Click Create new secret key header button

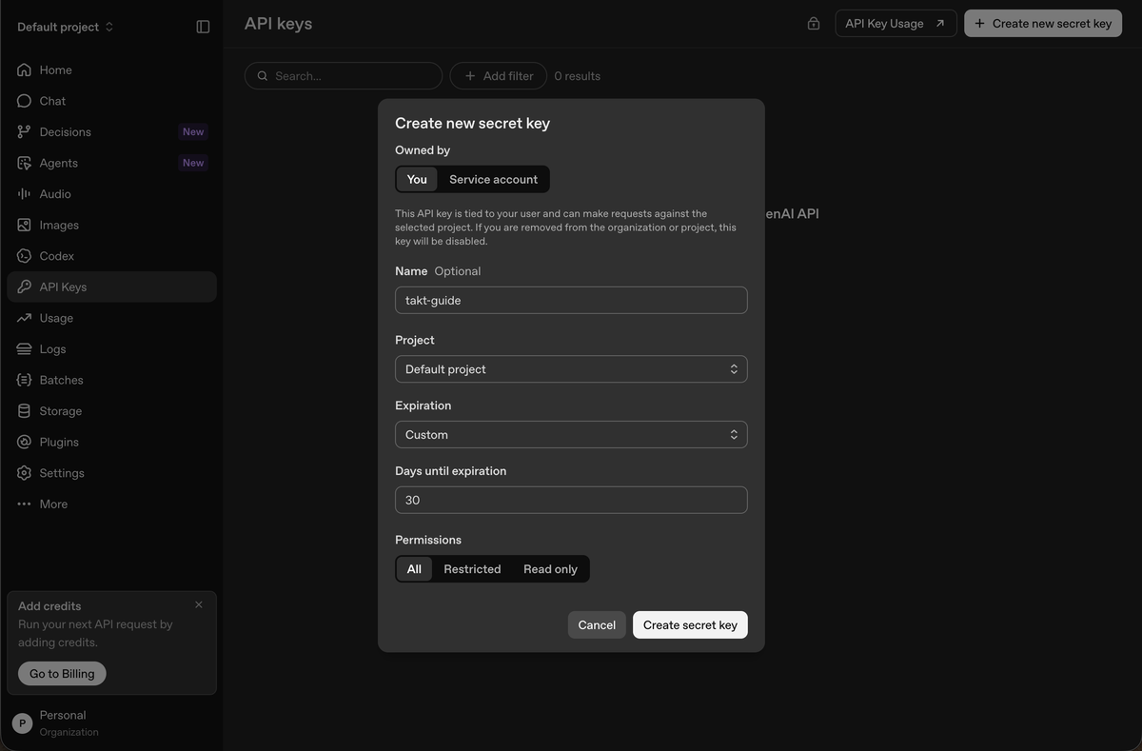(x=1043, y=24)
